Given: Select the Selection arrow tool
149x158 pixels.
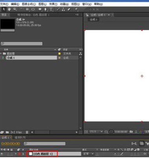Looking at the screenshot, I should point(4,9).
